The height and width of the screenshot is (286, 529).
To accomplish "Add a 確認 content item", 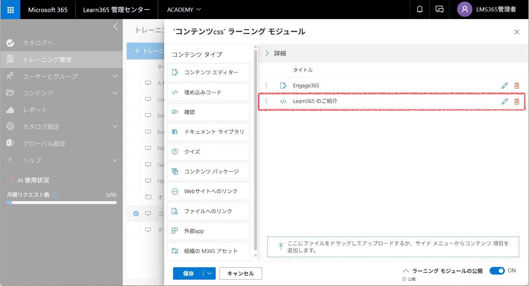I will 208,112.
